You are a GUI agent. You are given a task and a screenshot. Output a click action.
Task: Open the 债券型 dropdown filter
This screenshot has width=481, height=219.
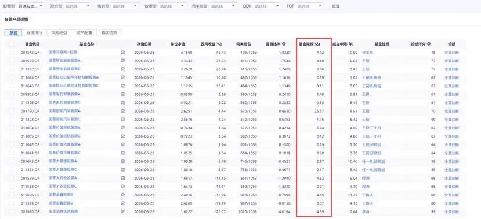coord(125,6)
